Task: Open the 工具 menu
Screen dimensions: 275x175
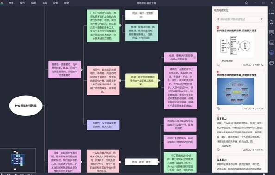Action: [44, 3]
